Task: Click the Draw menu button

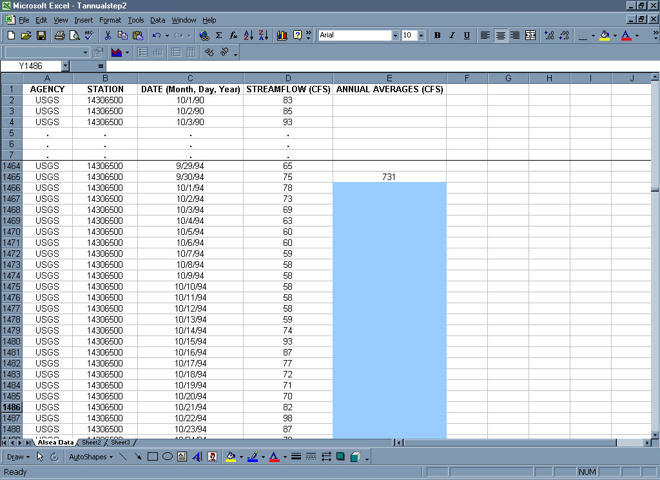Action: (x=18, y=457)
